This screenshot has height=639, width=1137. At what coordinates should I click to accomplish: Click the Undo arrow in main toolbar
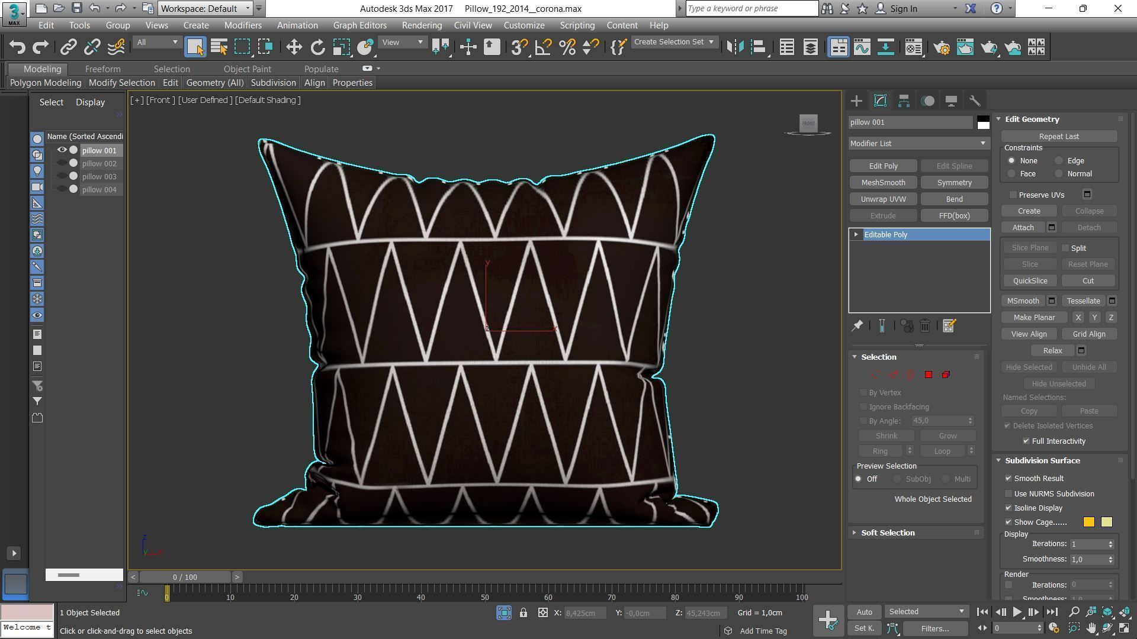click(x=17, y=47)
